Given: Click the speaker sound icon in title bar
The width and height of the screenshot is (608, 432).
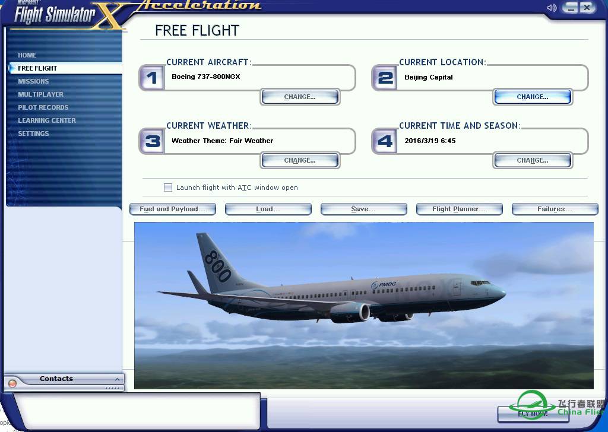Looking at the screenshot, I should click(x=552, y=8).
